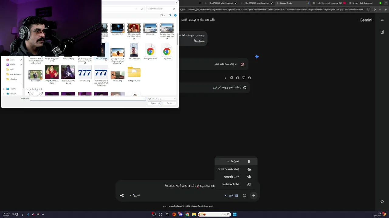This screenshot has width=389, height=218.
Task: Open the fast model selector dropdown
Action: coord(135,195)
